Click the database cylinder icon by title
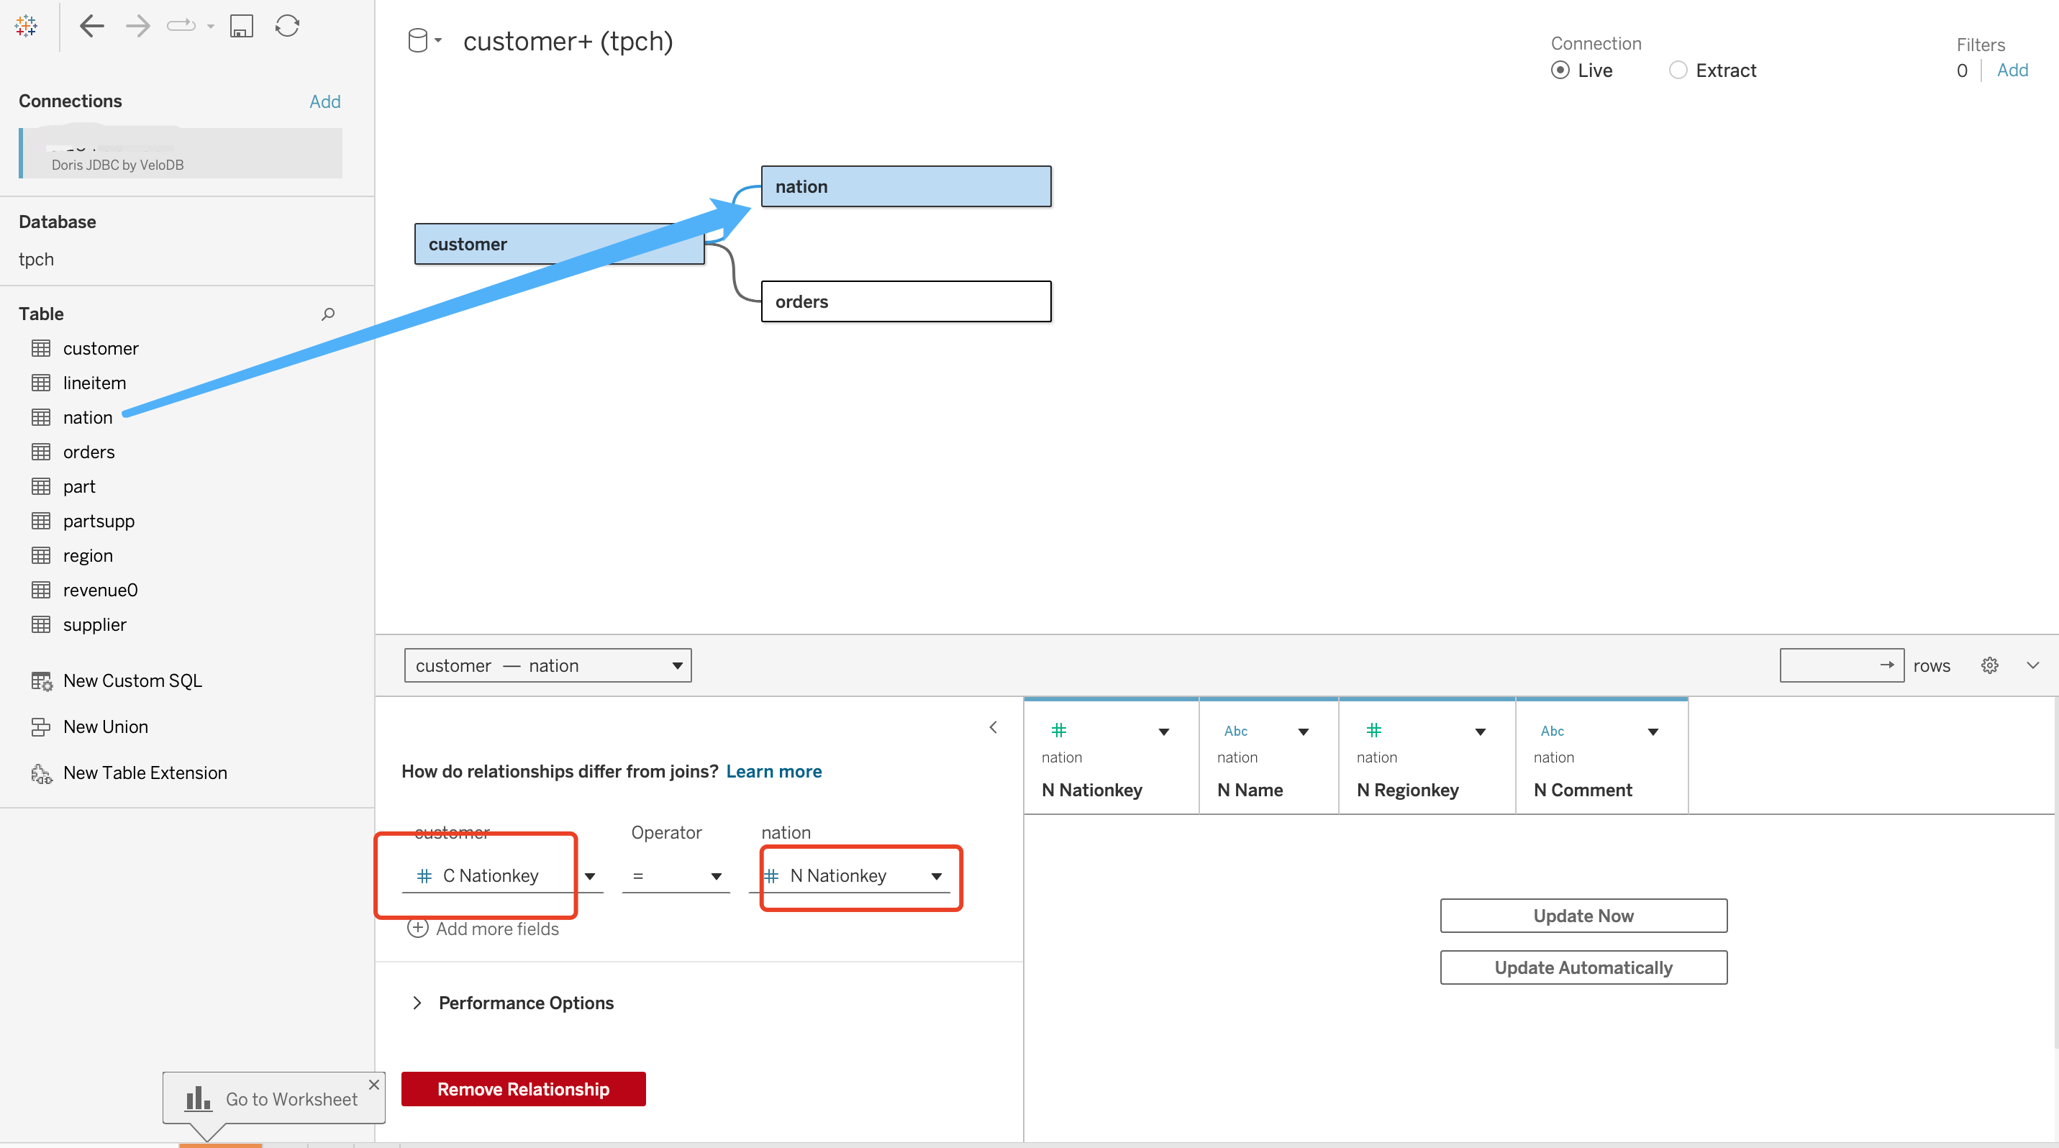The height and width of the screenshot is (1148, 2059). pos(418,41)
